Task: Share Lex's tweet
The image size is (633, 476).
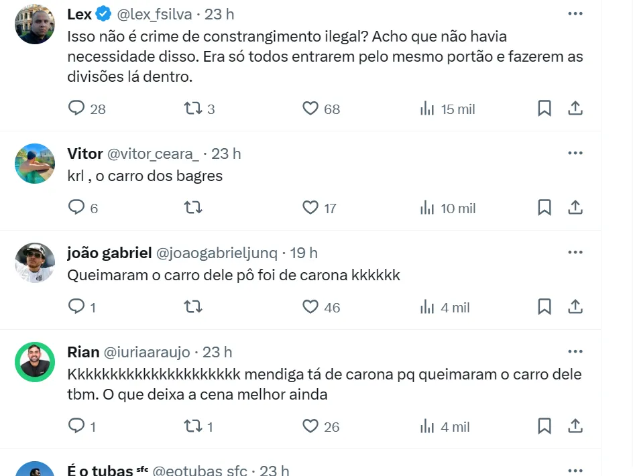Action: [575, 108]
